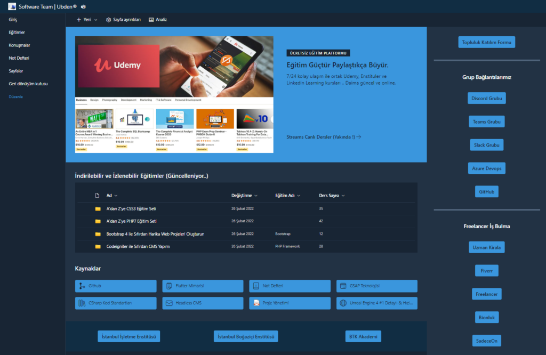
Task: Click the plus icon next to Yeni
Action: (79, 20)
